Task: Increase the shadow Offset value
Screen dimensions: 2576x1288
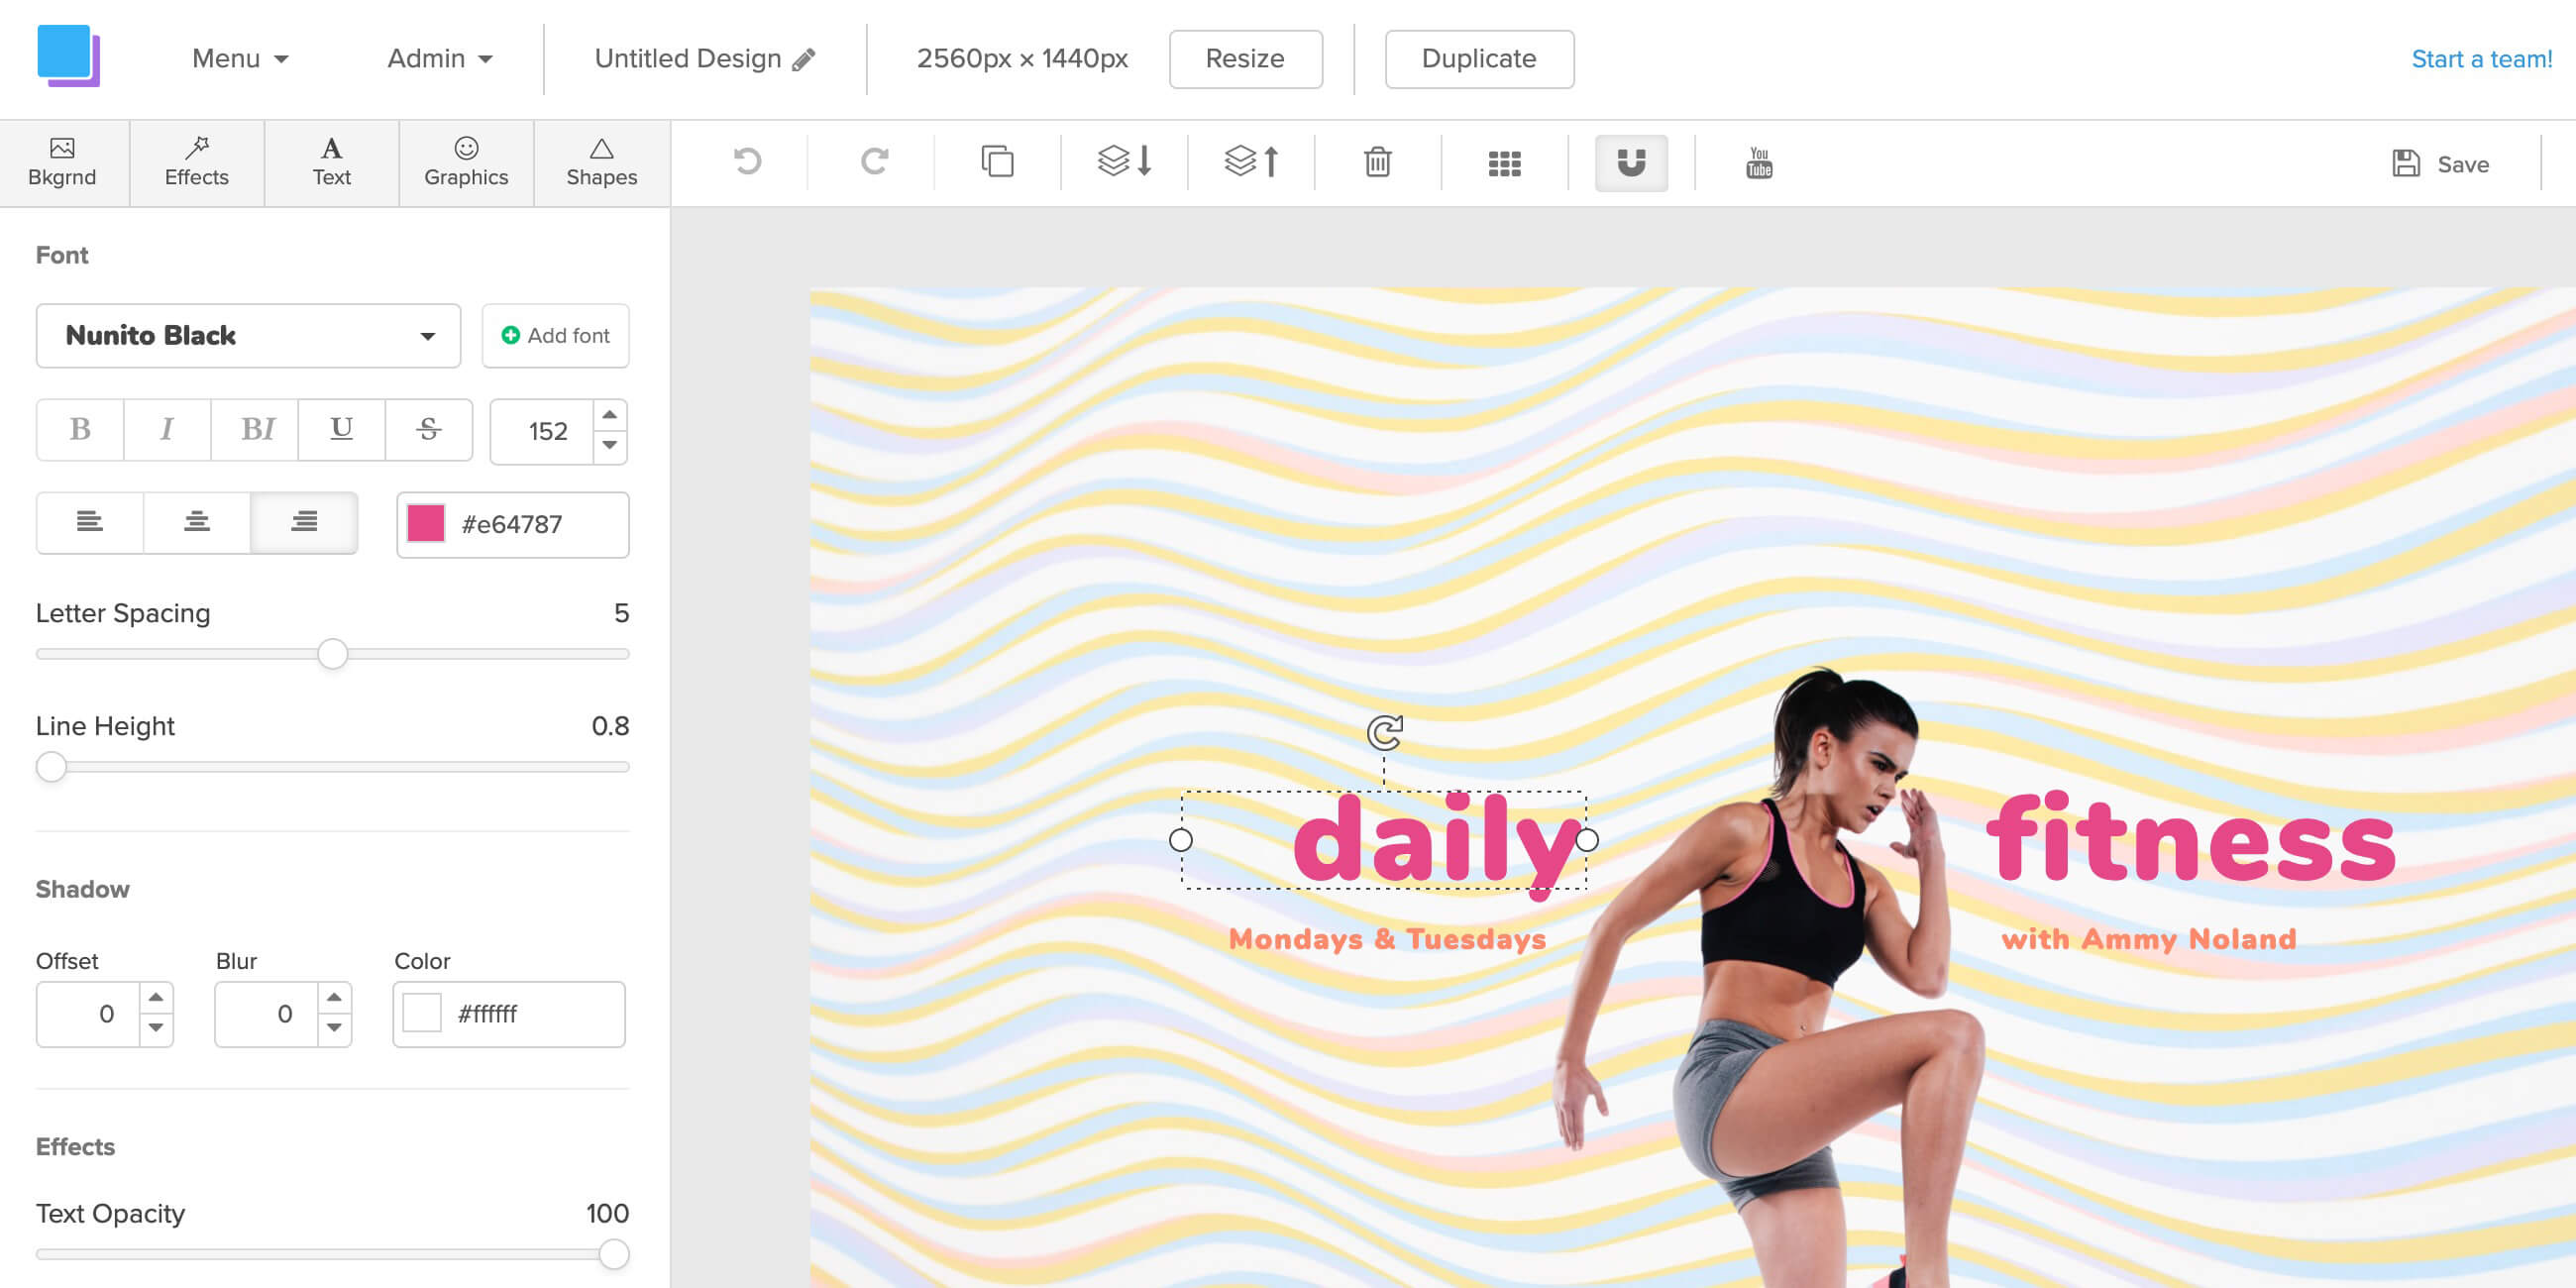Action: 156,998
